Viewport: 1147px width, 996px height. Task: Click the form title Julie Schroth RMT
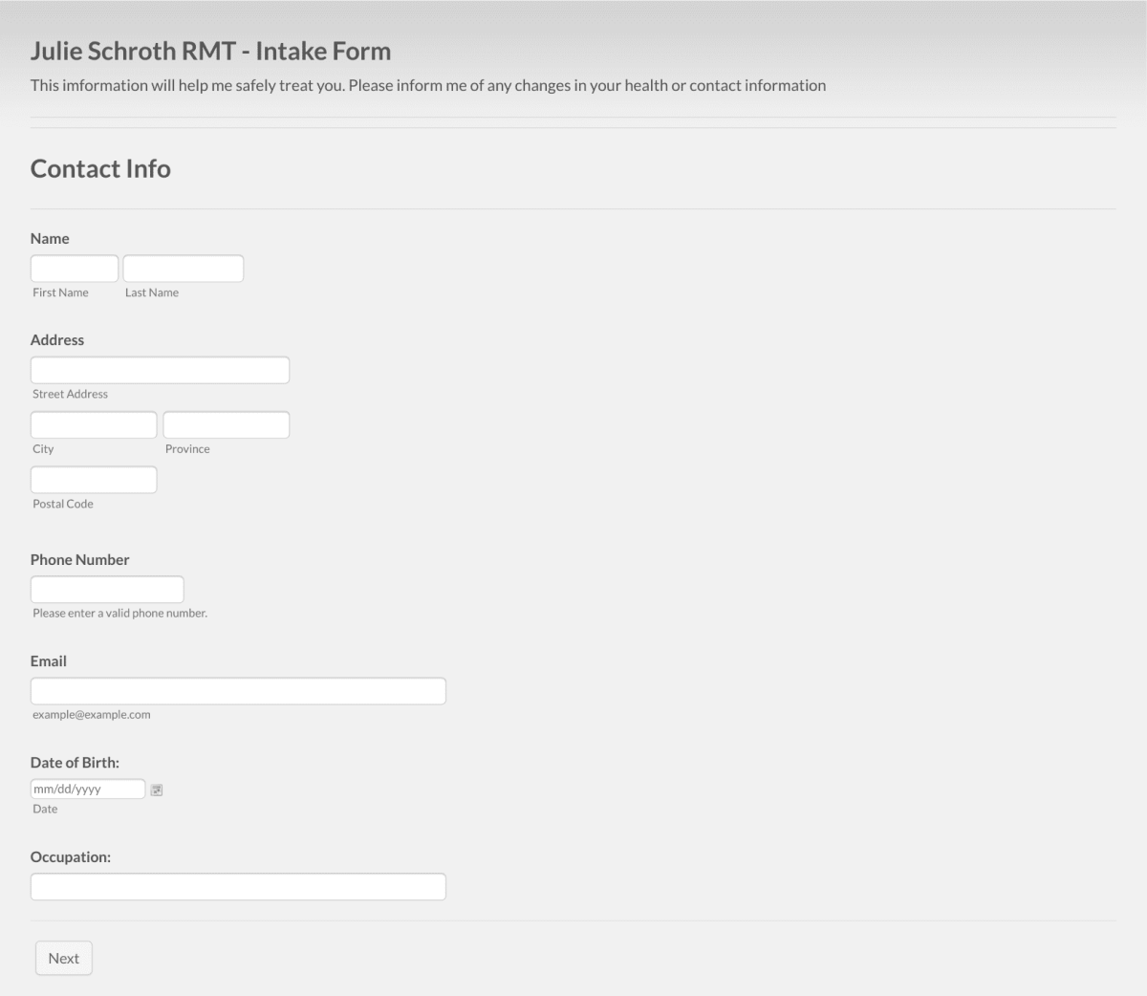point(210,51)
